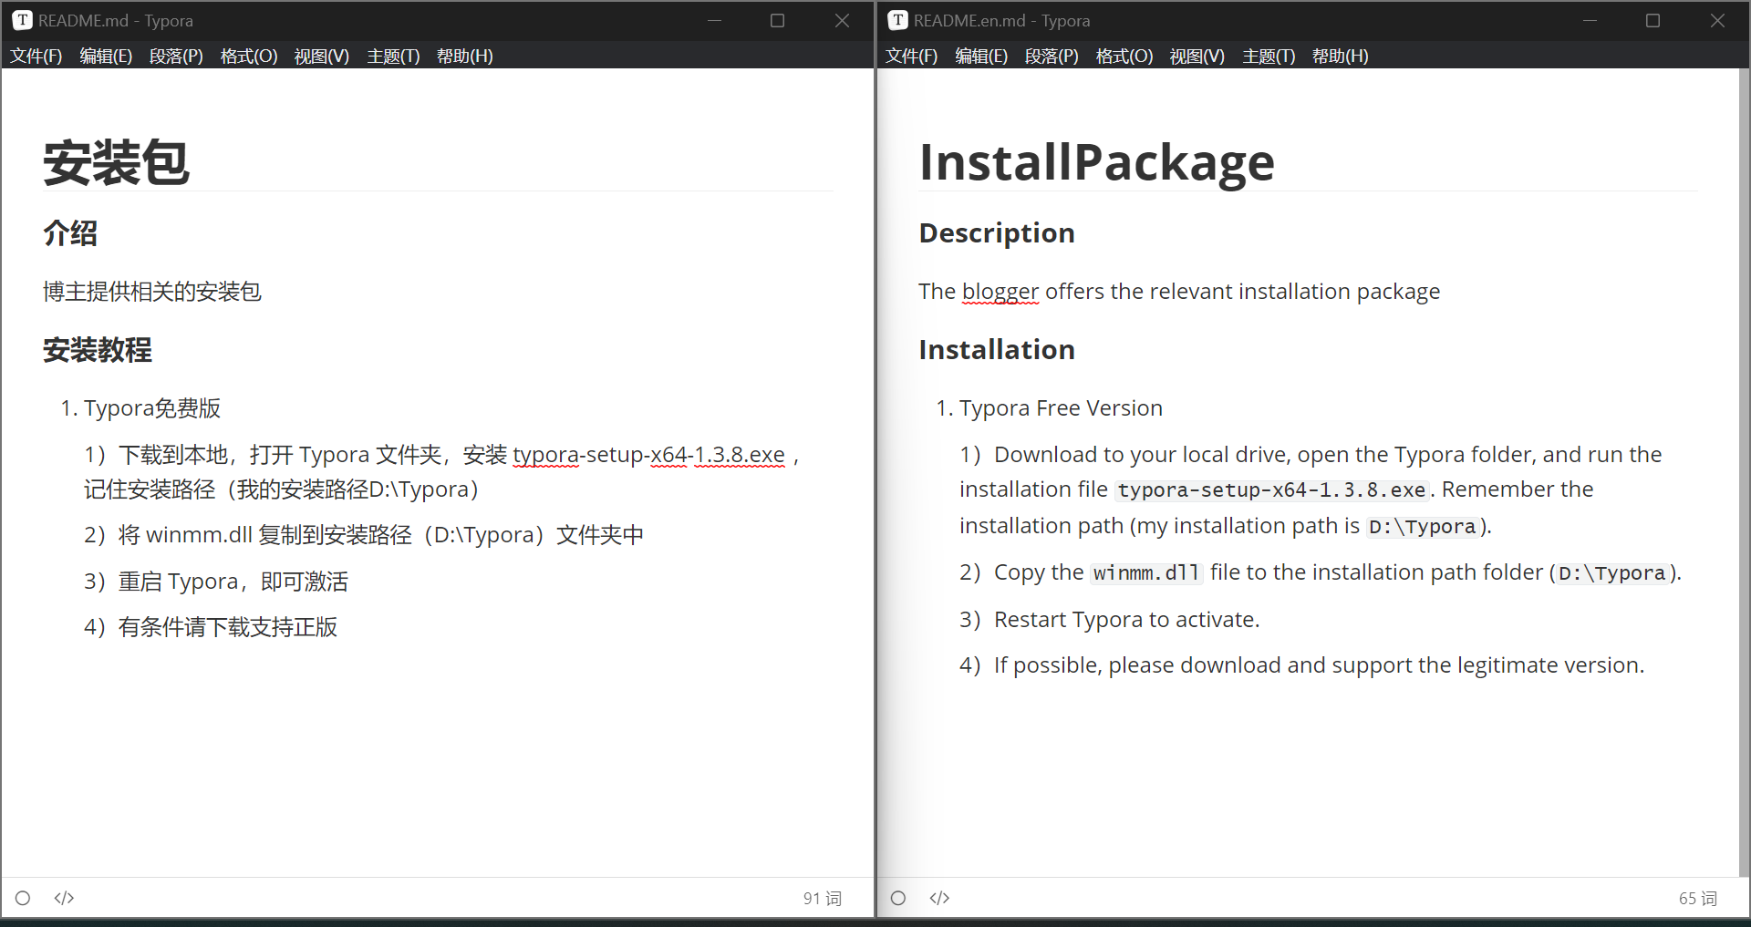Open 视图(V) menu in README.md window
1751x927 pixels.
(322, 56)
